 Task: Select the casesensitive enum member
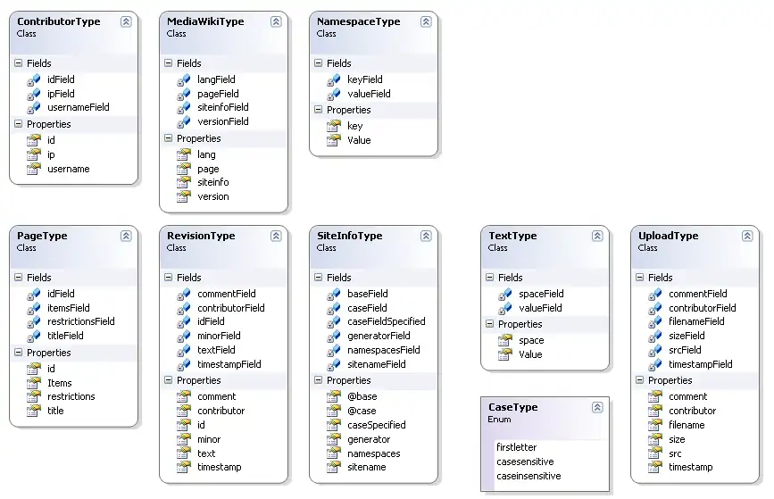pyautogui.click(x=525, y=462)
